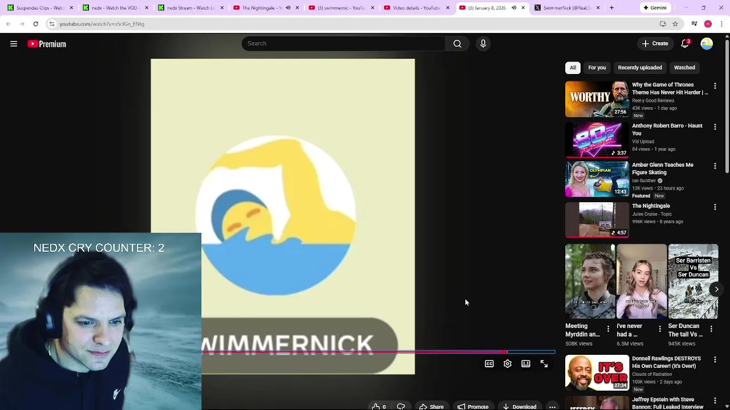
Task: Open options for Amber Glenn Figure Skating video
Action: tap(715, 166)
